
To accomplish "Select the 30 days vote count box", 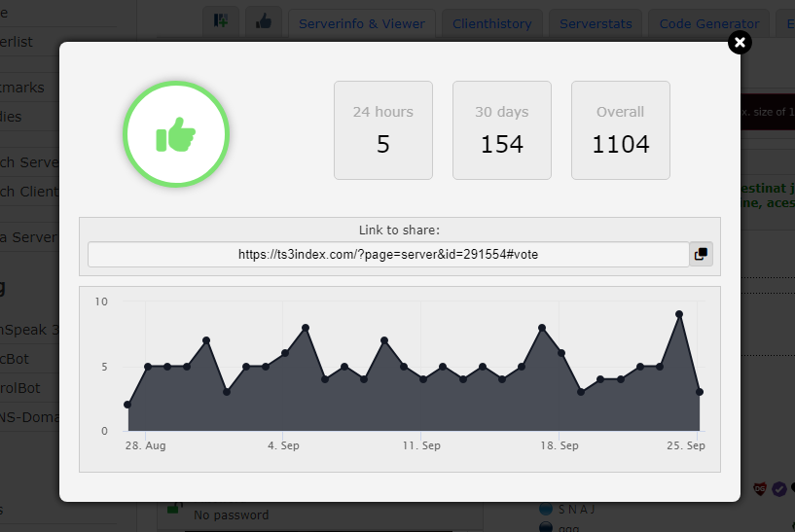I will coord(501,130).
